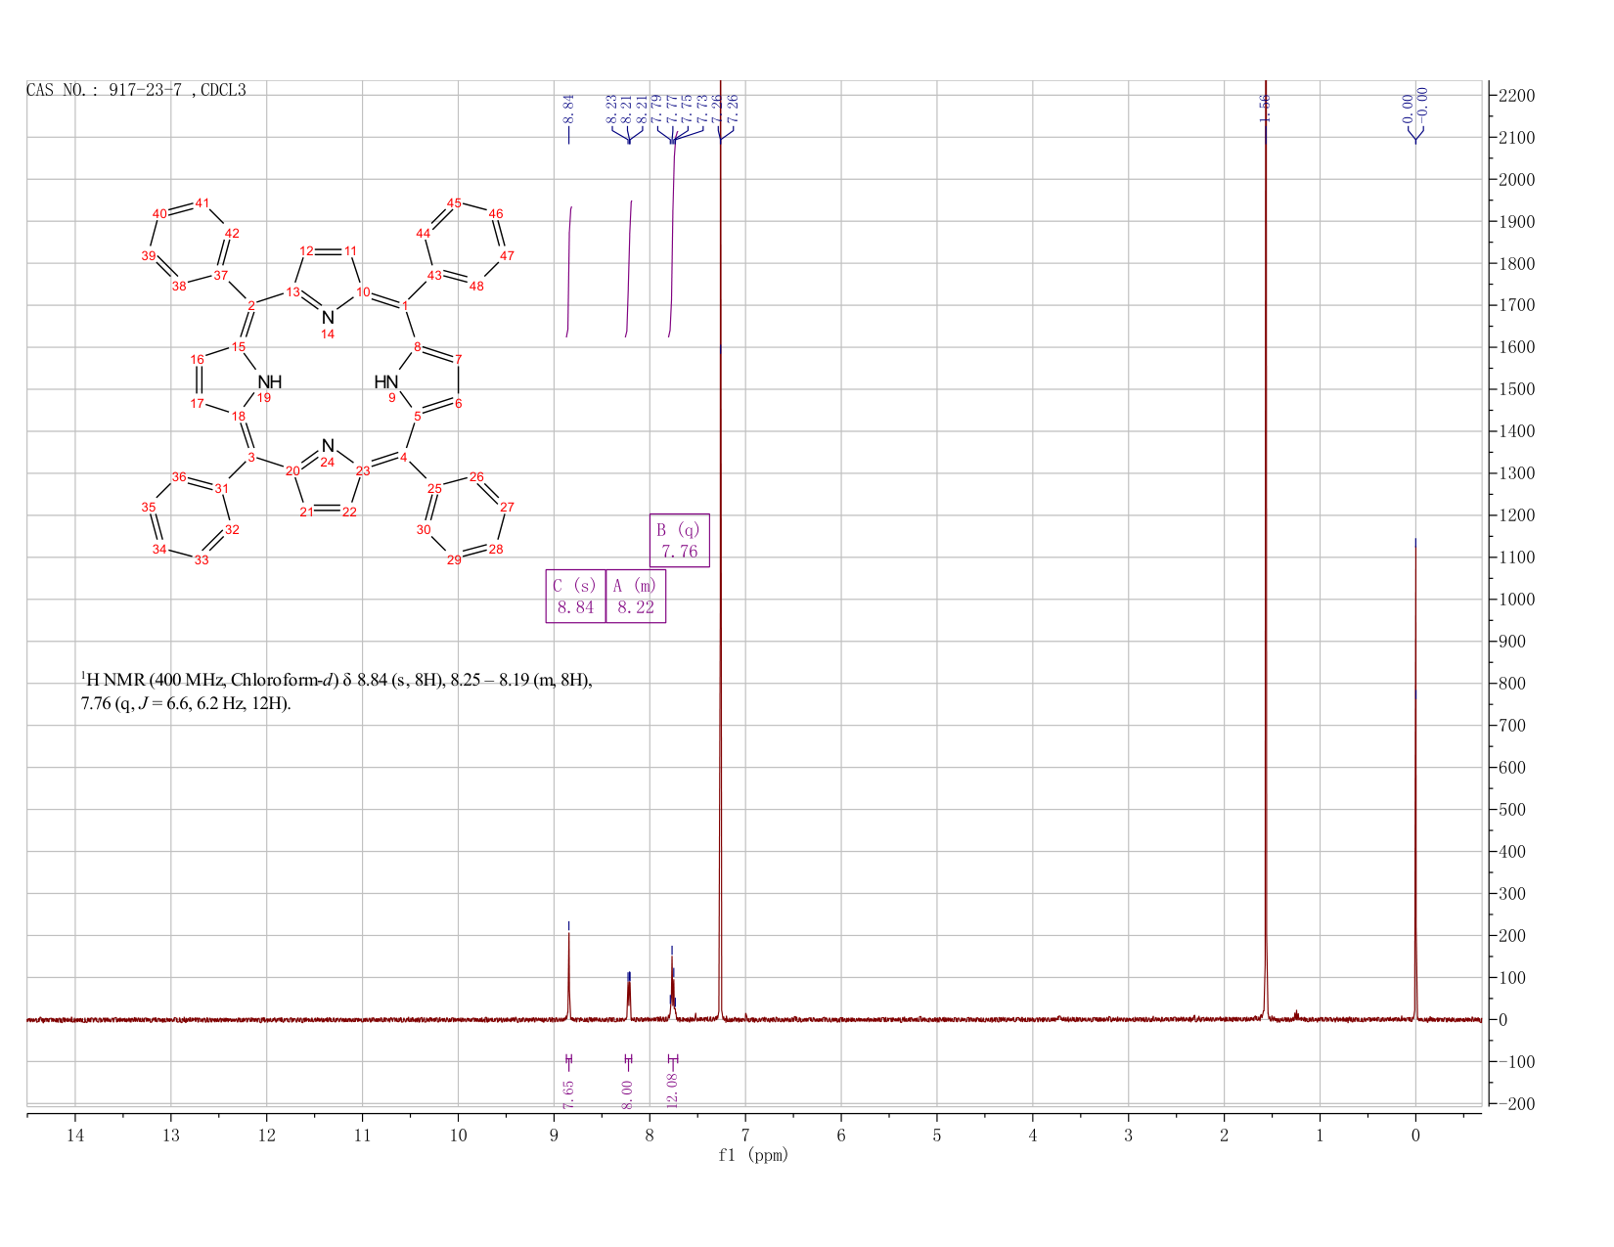
Task: Click atom label 28 on lower-right phenyl ring
Action: (x=496, y=550)
